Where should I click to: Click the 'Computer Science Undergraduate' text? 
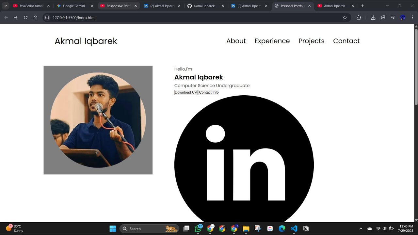click(x=212, y=86)
